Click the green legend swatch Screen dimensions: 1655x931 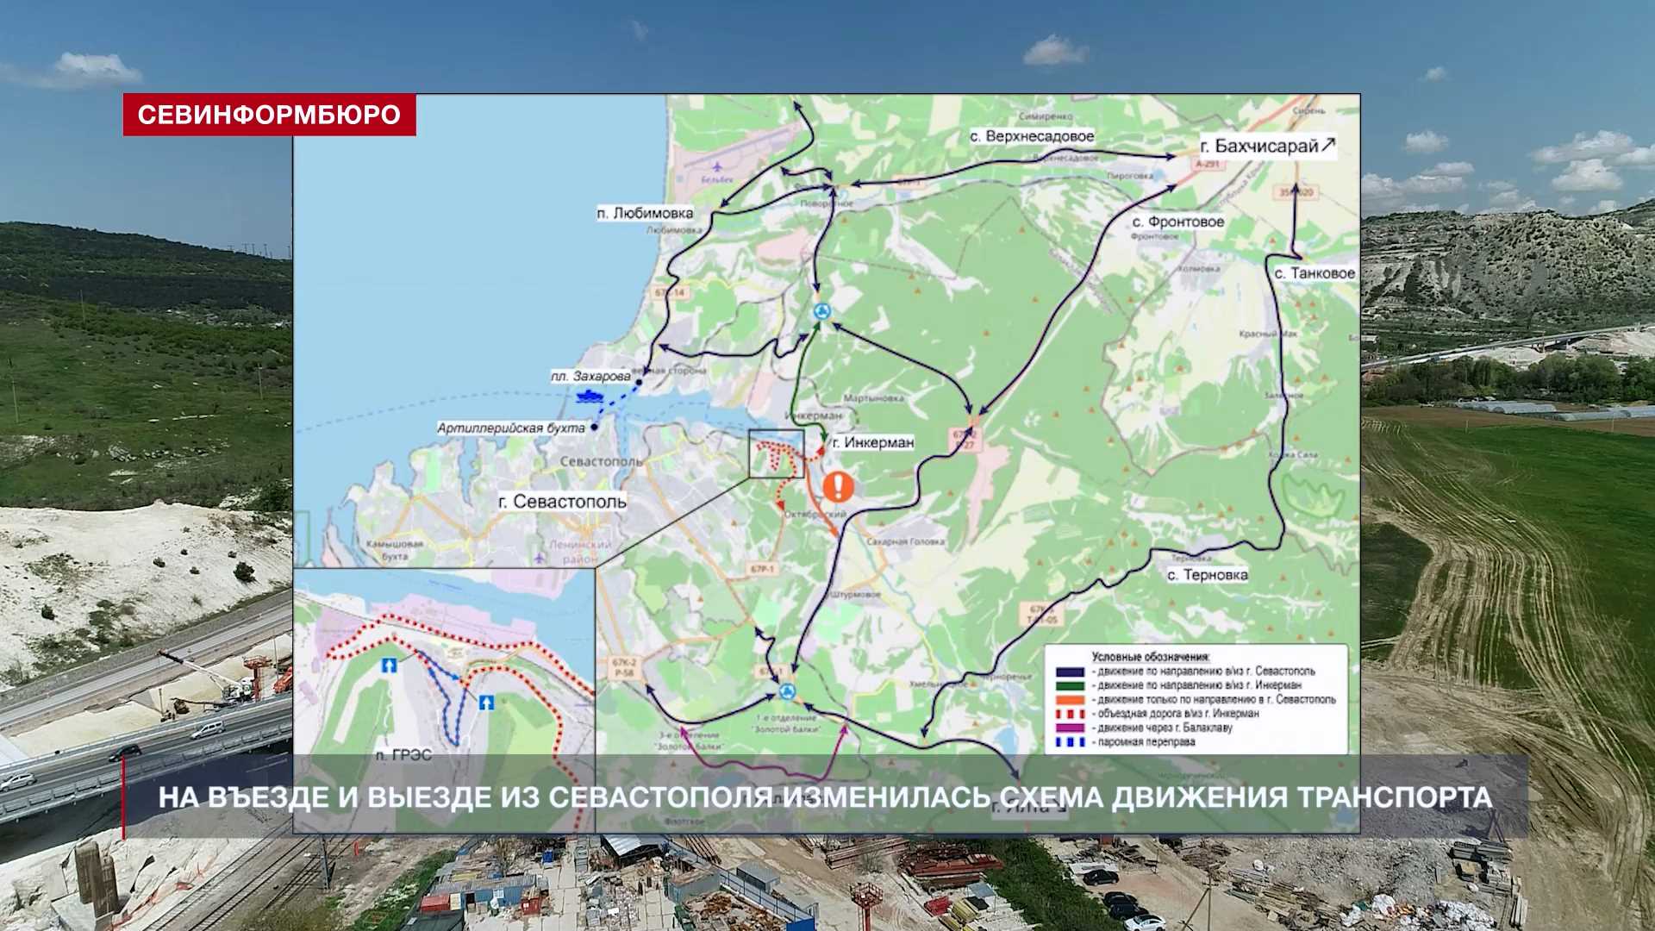pos(1070,685)
